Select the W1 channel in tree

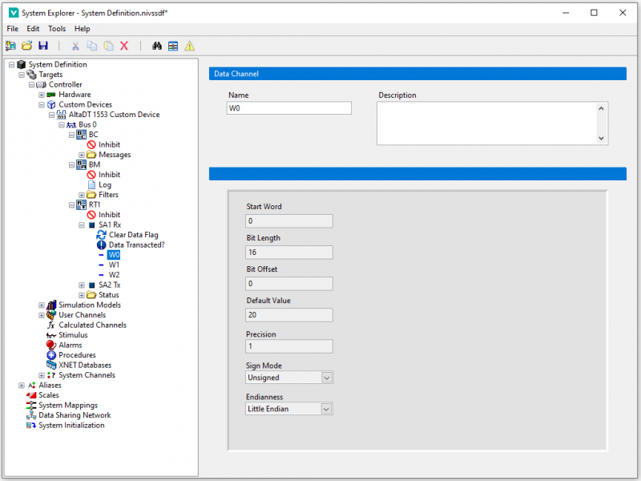pos(114,265)
